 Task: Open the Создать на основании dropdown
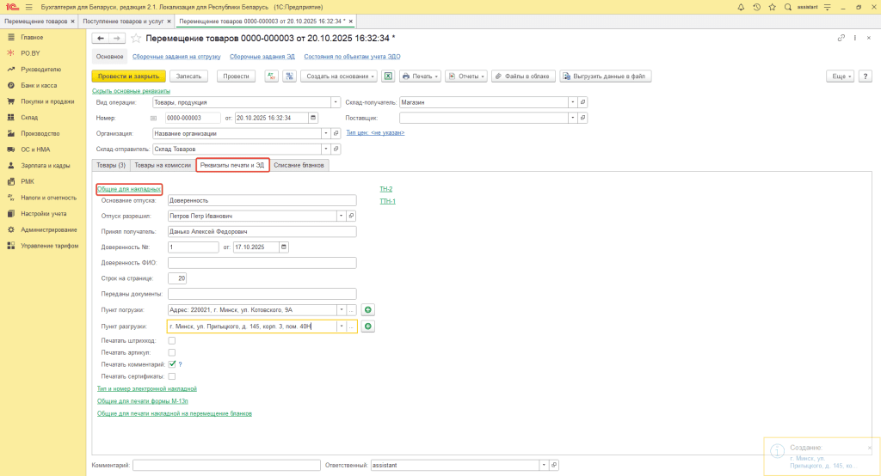coord(339,76)
